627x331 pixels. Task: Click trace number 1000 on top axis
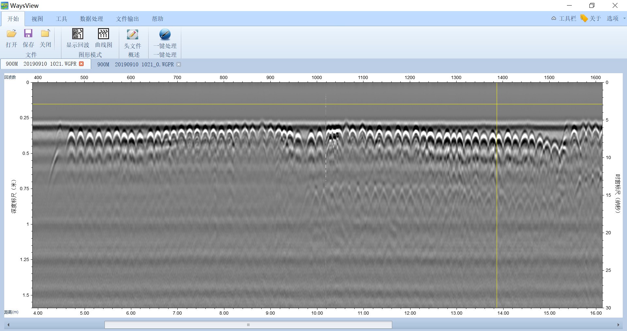316,77
